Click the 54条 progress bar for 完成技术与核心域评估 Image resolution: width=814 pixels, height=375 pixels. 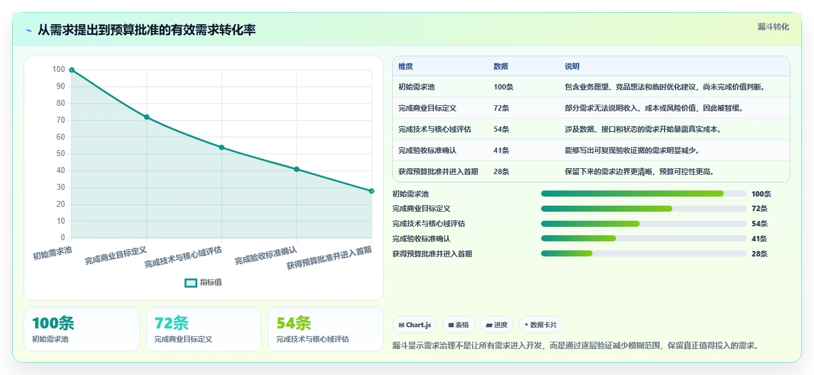click(644, 224)
